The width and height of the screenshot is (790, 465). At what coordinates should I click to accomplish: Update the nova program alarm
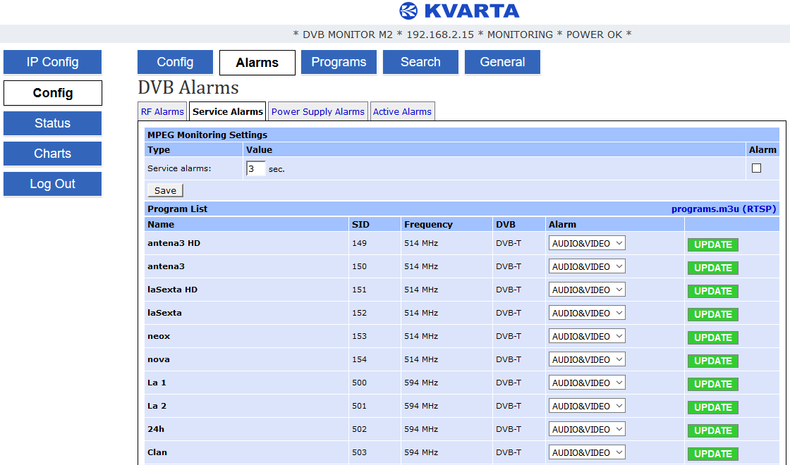click(x=713, y=361)
